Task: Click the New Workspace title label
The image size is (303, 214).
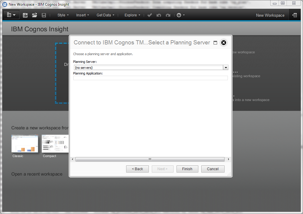Action: pyautogui.click(x=270, y=15)
